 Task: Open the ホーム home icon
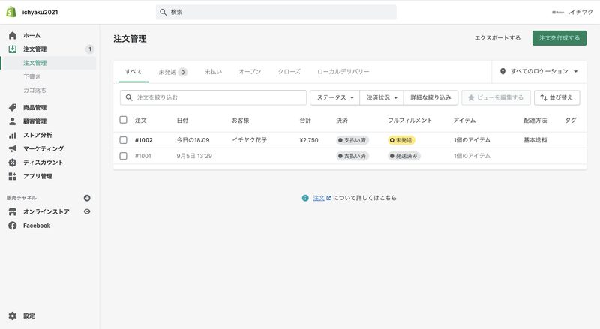point(13,35)
